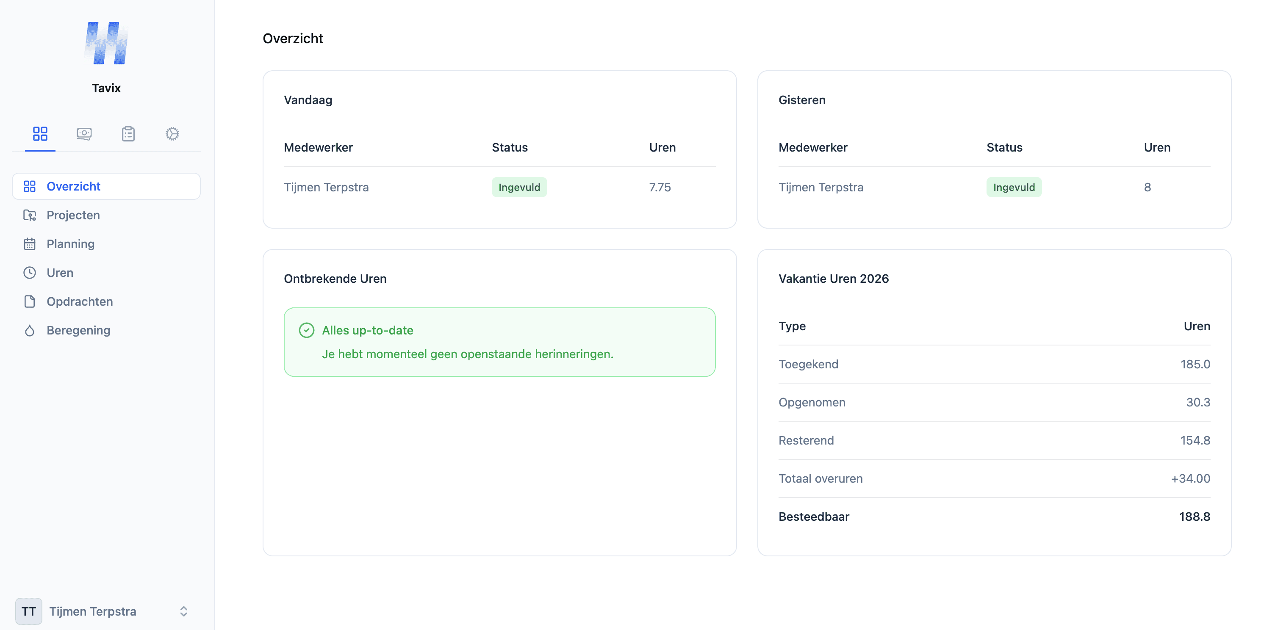
Task: Click the Tavix logo
Action: pos(105,44)
